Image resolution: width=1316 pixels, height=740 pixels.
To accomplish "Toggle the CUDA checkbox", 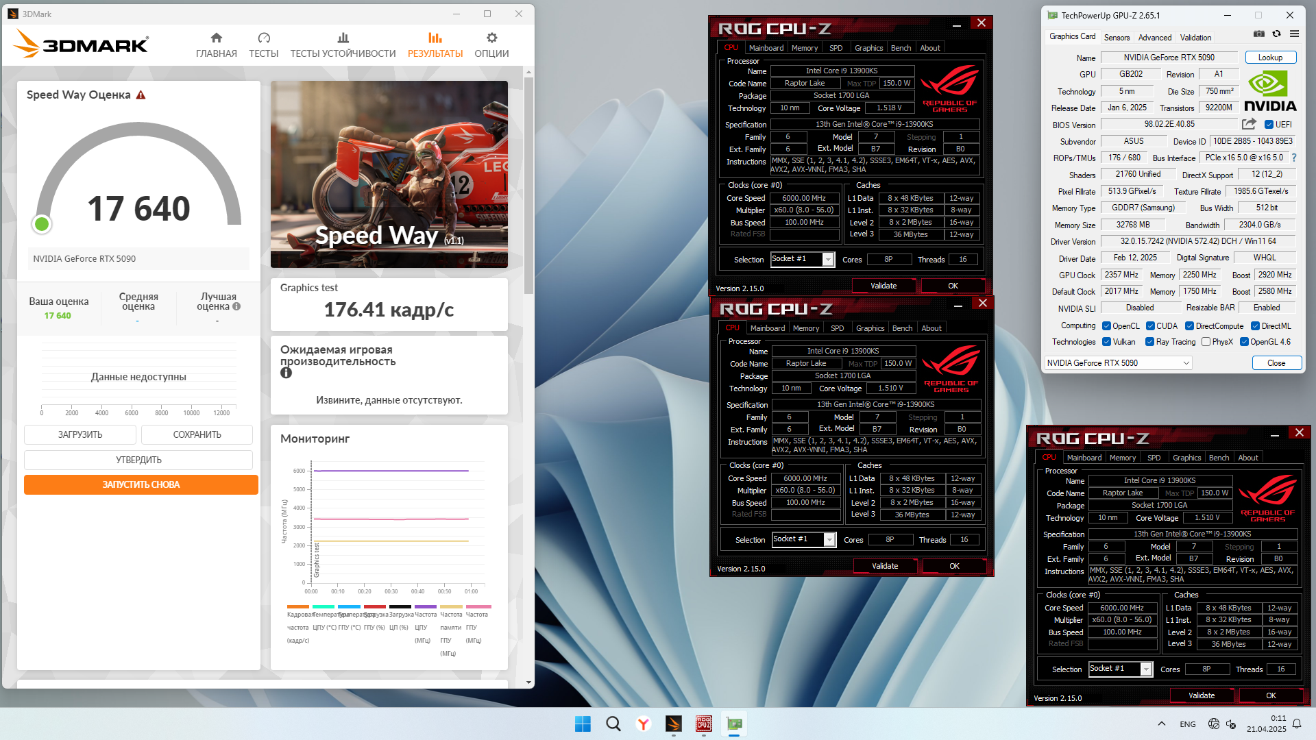I will coord(1150,326).
